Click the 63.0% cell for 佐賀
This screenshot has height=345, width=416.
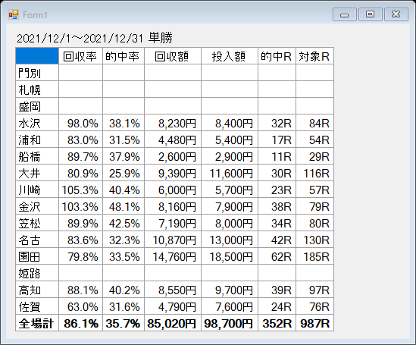80,306
